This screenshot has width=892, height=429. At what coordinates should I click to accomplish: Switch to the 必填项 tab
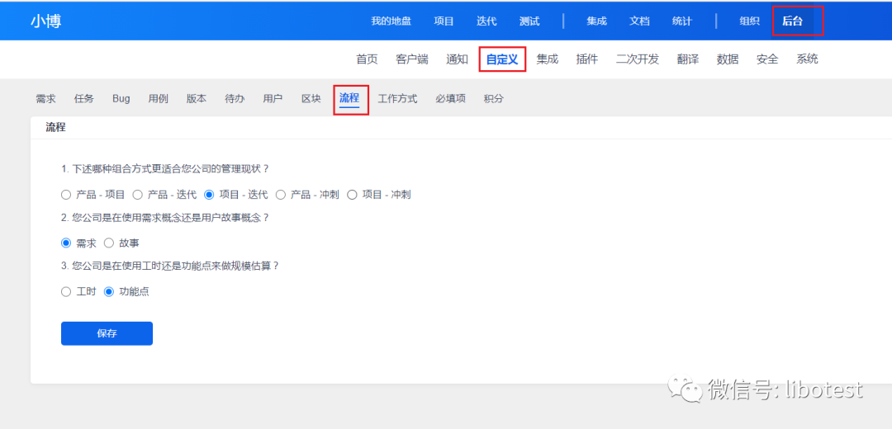(x=451, y=98)
